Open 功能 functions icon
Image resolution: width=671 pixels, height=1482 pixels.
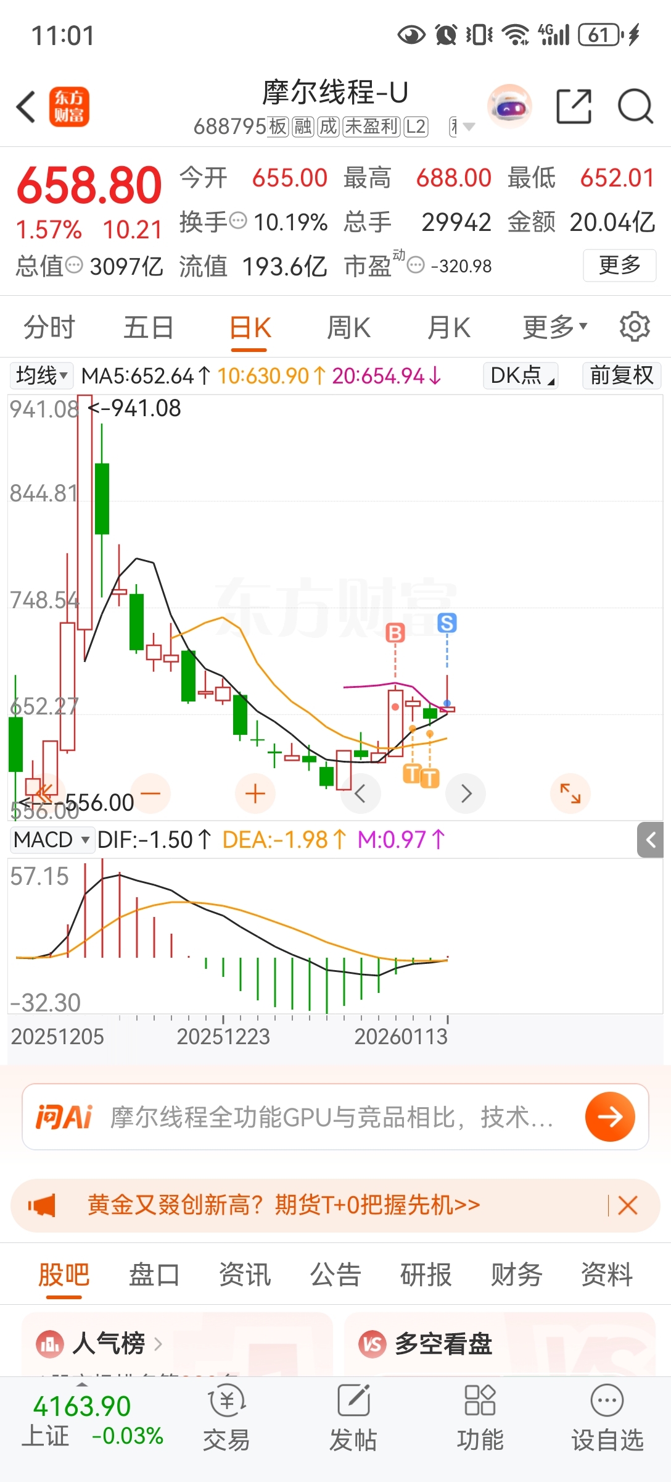tap(480, 1418)
